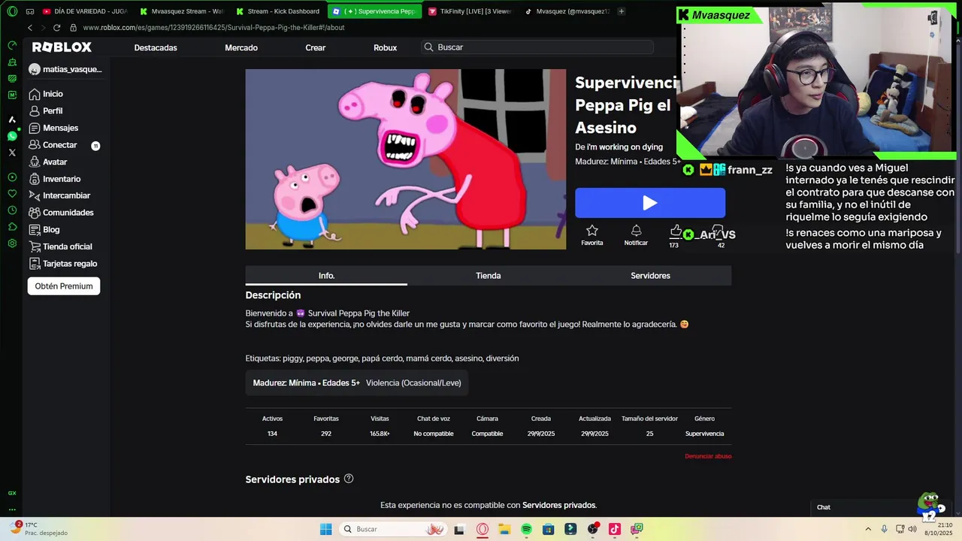Click the help icon beside Servidores privados
The height and width of the screenshot is (541, 962).
[x=349, y=479]
